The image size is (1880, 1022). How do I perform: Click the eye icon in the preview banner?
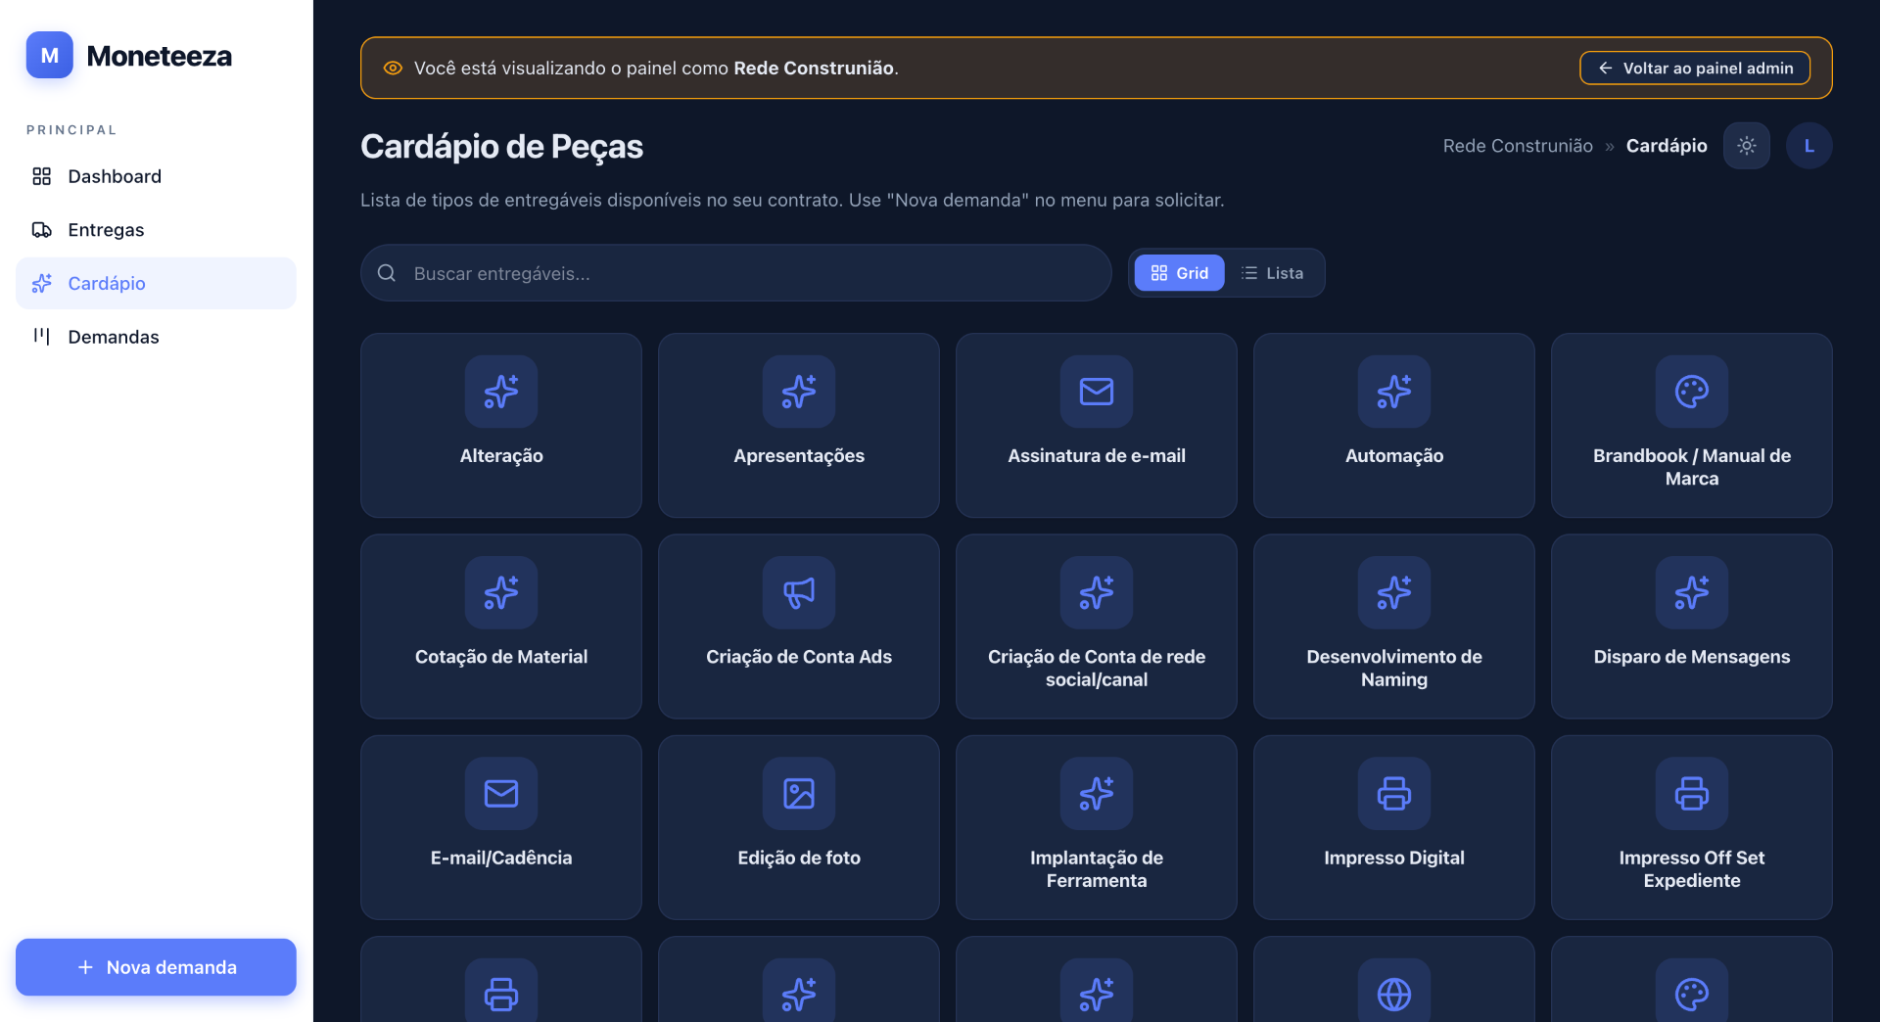pyautogui.click(x=393, y=68)
